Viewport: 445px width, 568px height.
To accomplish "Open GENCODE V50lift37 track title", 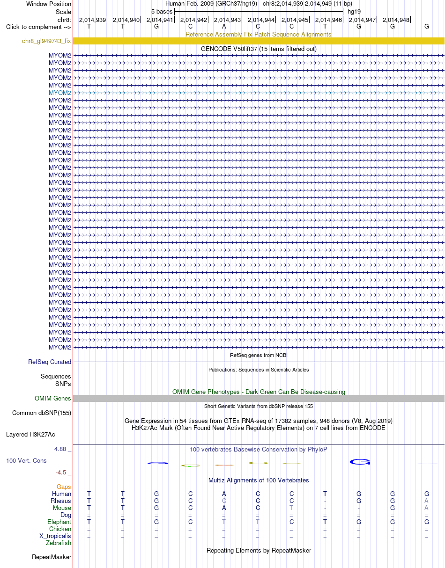I will tap(259, 49).
